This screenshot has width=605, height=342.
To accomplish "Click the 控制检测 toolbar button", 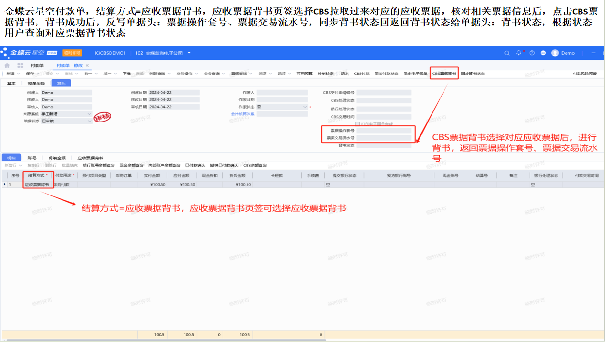I will tap(325, 73).
